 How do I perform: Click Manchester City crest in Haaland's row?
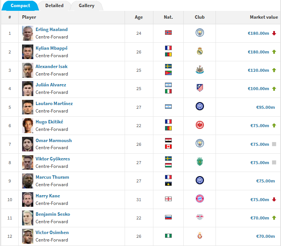(200, 33)
